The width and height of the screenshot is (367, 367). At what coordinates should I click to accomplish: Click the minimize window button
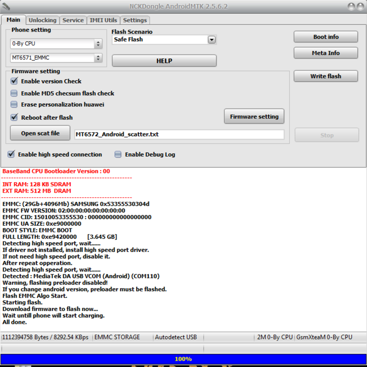(x=351, y=6)
